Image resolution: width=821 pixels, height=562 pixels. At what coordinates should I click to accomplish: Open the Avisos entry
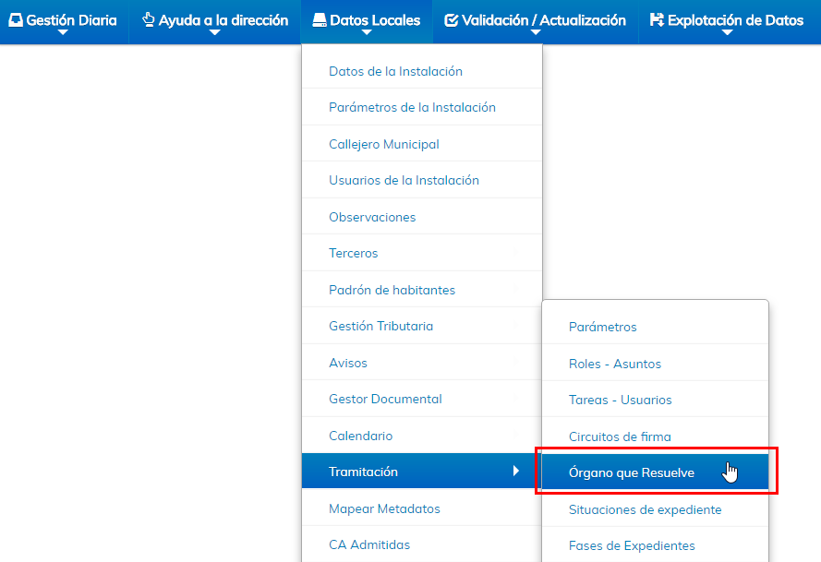(422, 362)
